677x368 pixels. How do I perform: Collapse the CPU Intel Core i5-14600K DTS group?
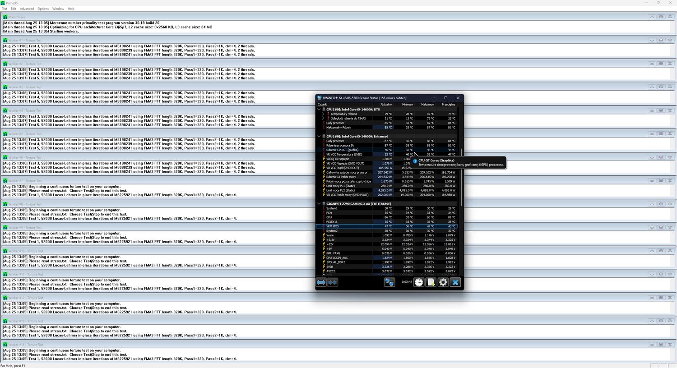(x=319, y=110)
